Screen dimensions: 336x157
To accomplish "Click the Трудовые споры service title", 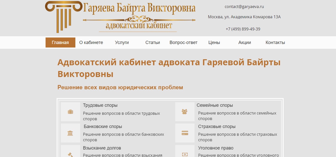I will click(100, 105).
